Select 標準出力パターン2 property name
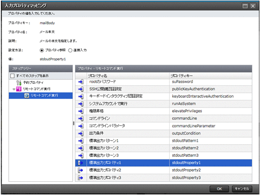This screenshot has height=196, width=261. [104, 148]
